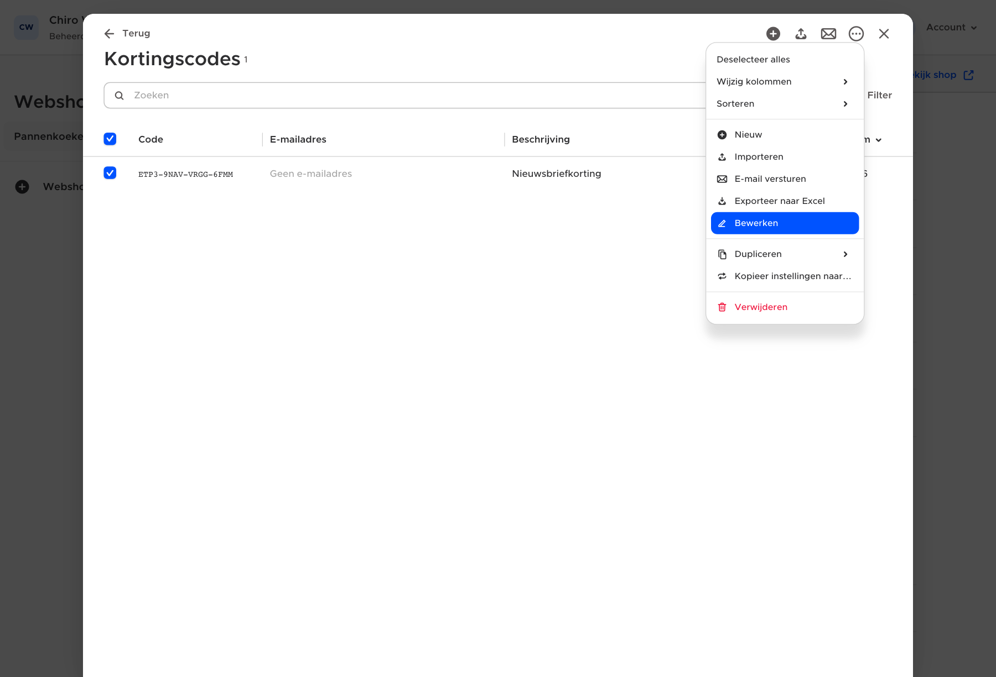Click the copy icon beside Dupliceren
The width and height of the screenshot is (996, 677).
(722, 254)
